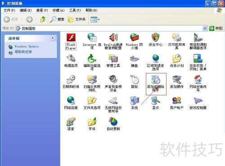Open 自动更新 automatic updates icon
225x166 pixels.
pyautogui.click(x=113, y=124)
